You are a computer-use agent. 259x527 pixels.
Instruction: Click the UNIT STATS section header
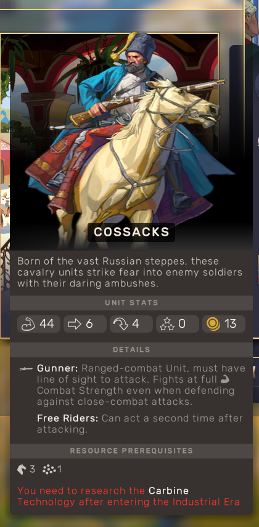[131, 303]
